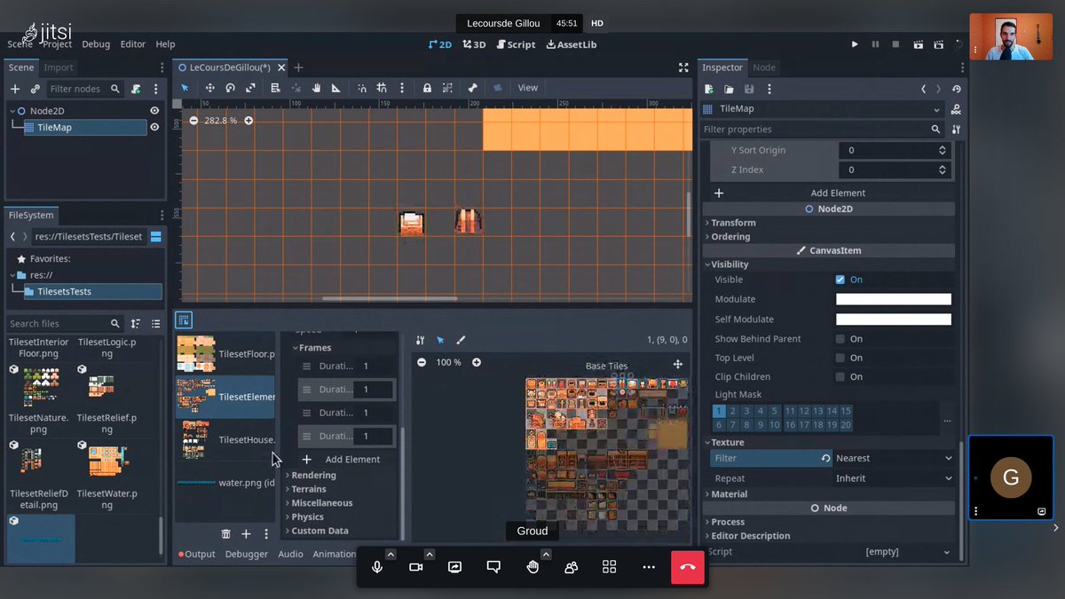Hide the TileMap node with its eye icon
This screenshot has width=1065, height=599.
click(154, 127)
